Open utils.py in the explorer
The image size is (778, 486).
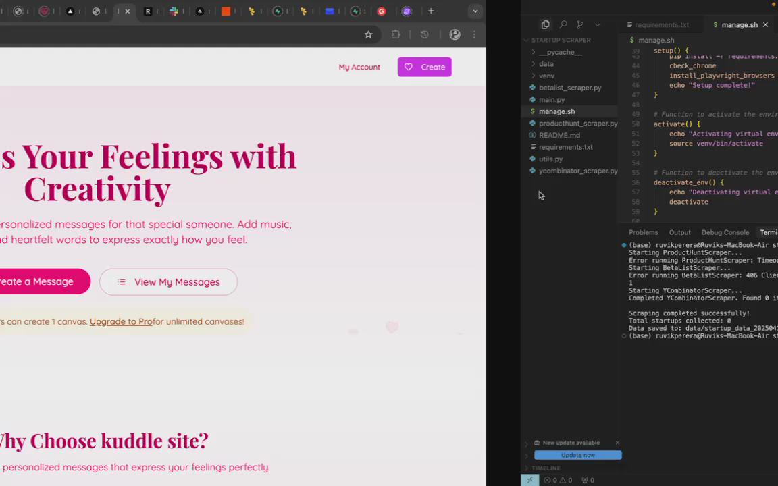click(550, 159)
